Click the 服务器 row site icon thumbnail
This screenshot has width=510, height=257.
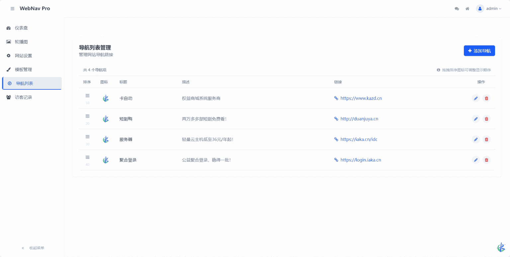[106, 139]
